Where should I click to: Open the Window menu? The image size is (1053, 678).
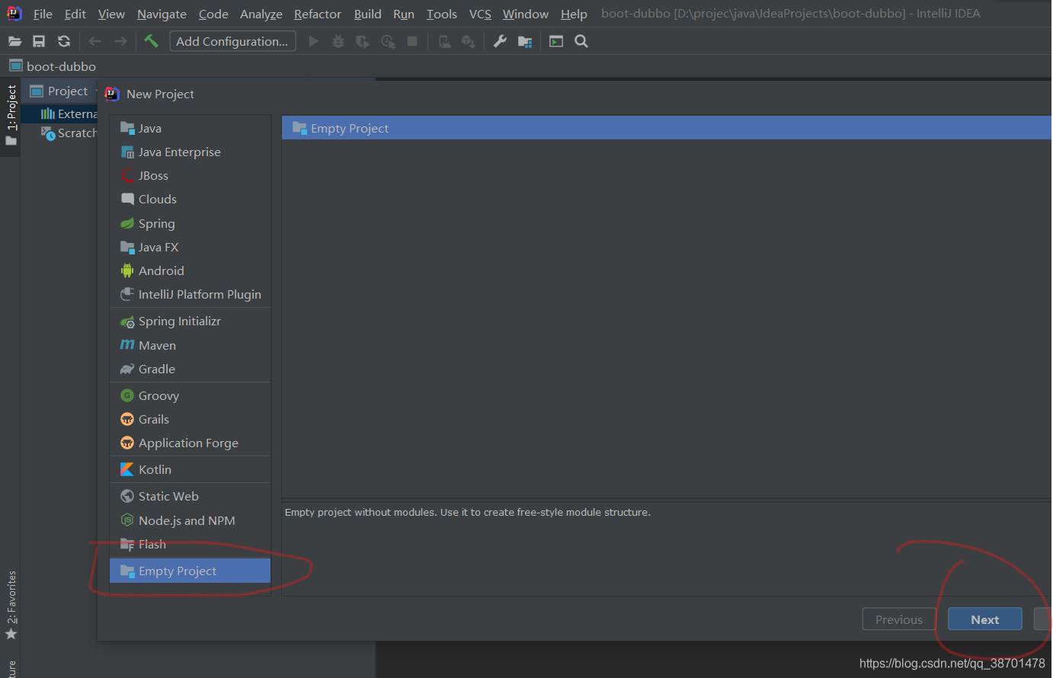pyautogui.click(x=526, y=14)
